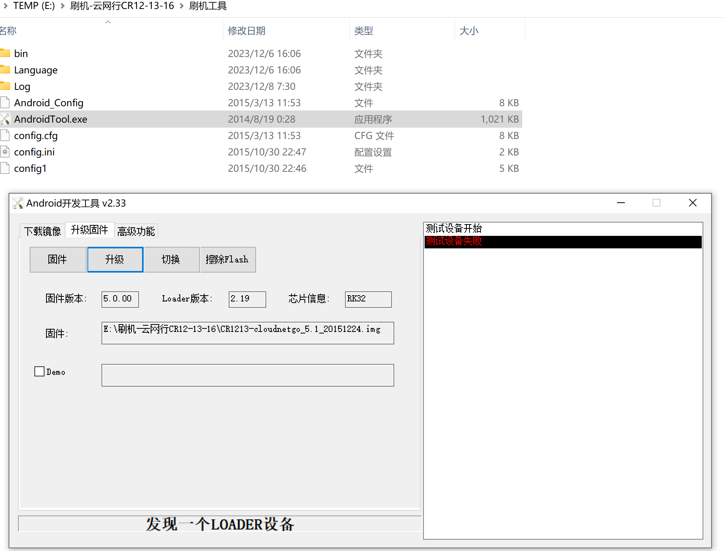Click the 2015/10/30 22:46 date cell
This screenshot has width=724, height=551.
coord(267,168)
